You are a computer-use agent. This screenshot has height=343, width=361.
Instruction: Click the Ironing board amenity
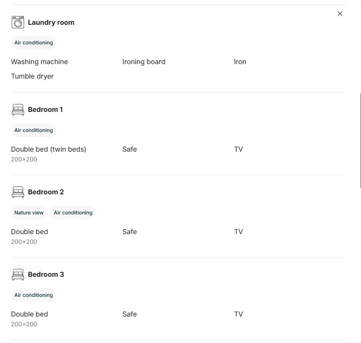[x=144, y=62]
